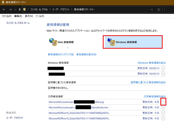The image size is (174, 123).
Task: Select ユーザー アカウント in breadcrumb
Action: point(61,9)
